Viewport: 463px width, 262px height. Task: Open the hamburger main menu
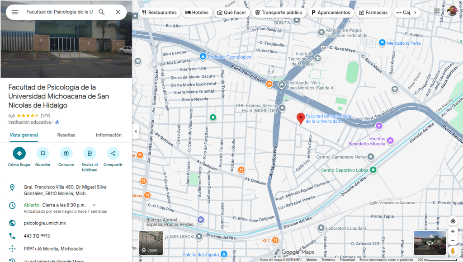point(15,12)
